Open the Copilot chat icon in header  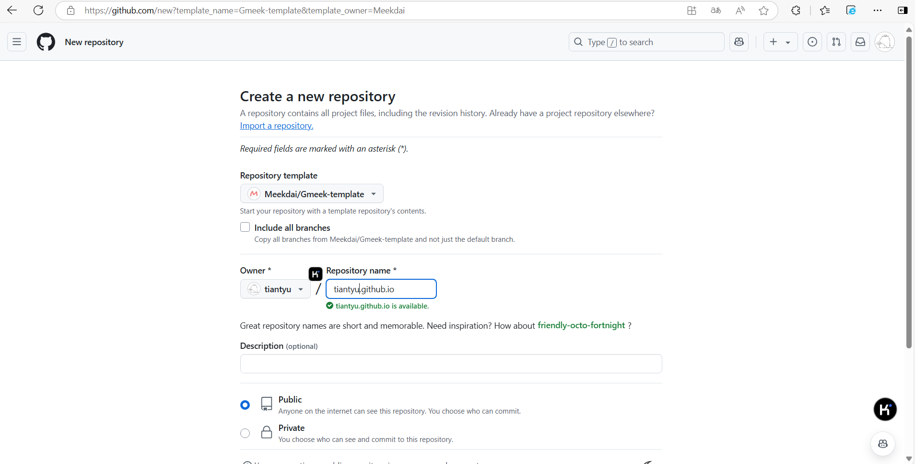739,42
